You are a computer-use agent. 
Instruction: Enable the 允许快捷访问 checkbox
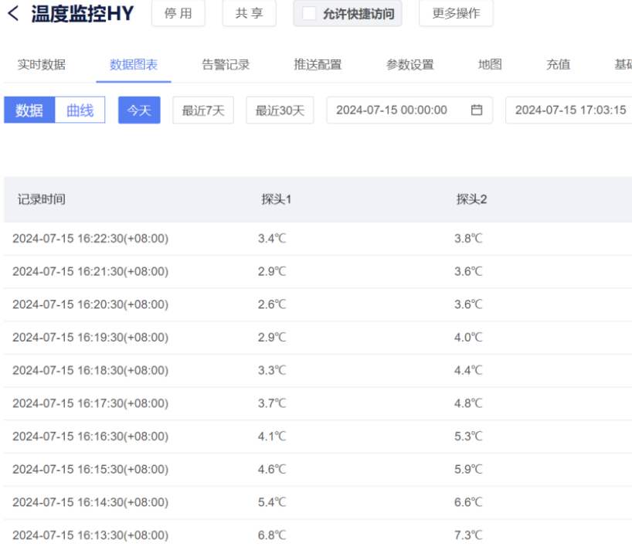309,14
